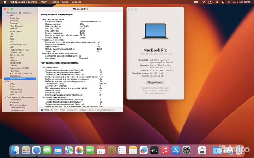This screenshot has width=254, height=158.
Task: Open Contacts app in the dock
Action: (111, 151)
